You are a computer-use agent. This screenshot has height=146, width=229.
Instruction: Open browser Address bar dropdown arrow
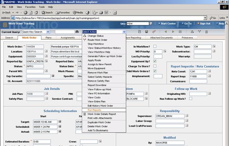pyautogui.click(x=205, y=18)
